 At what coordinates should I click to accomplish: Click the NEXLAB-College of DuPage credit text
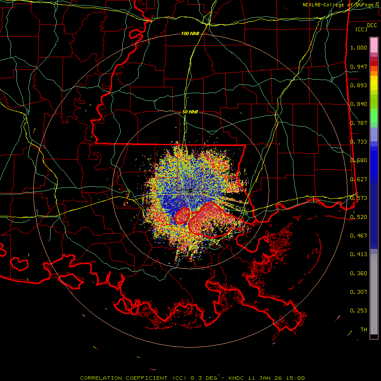[x=341, y=5]
